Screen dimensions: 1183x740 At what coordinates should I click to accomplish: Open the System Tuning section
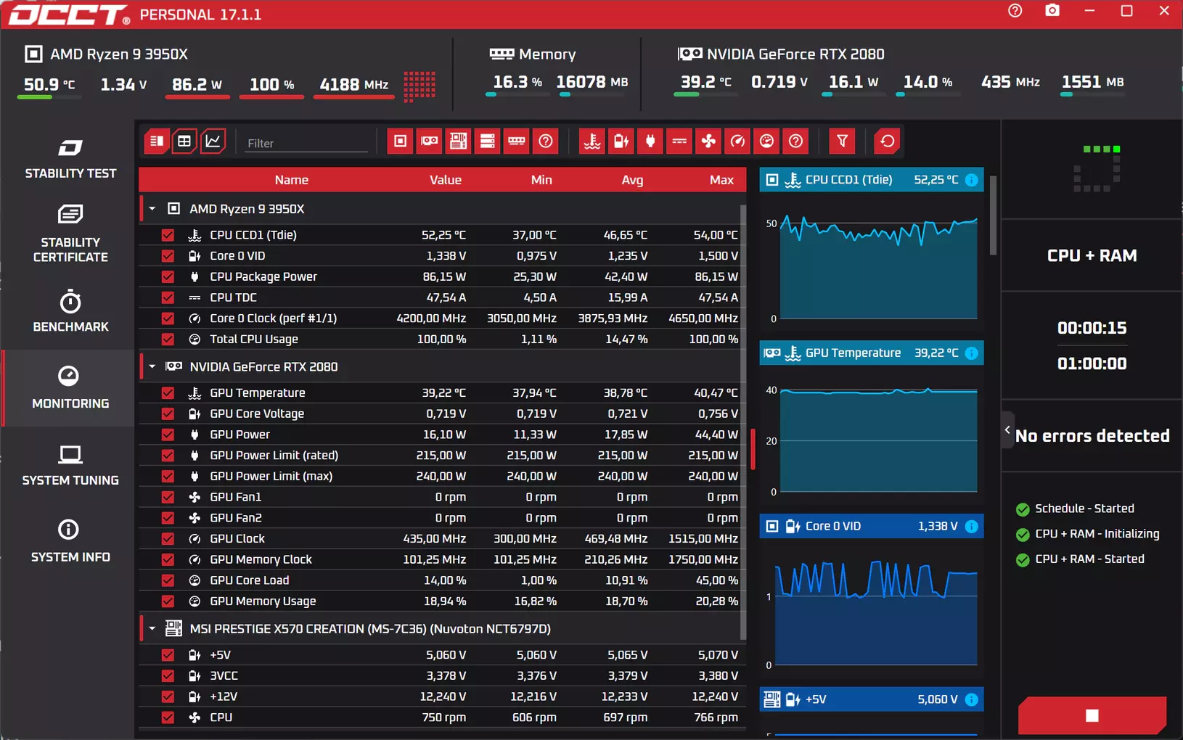click(x=70, y=465)
